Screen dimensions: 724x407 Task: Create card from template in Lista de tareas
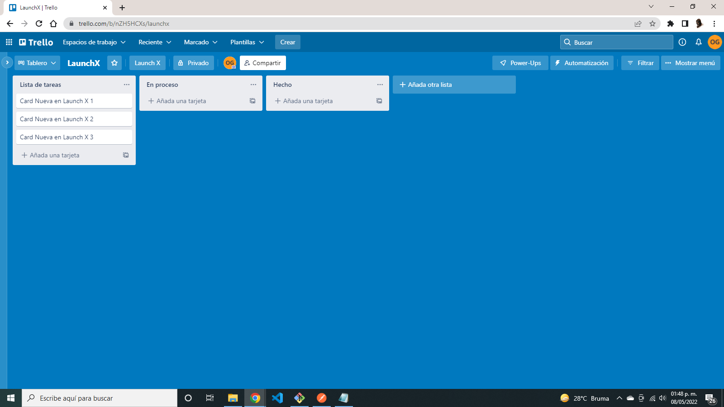[126, 155]
